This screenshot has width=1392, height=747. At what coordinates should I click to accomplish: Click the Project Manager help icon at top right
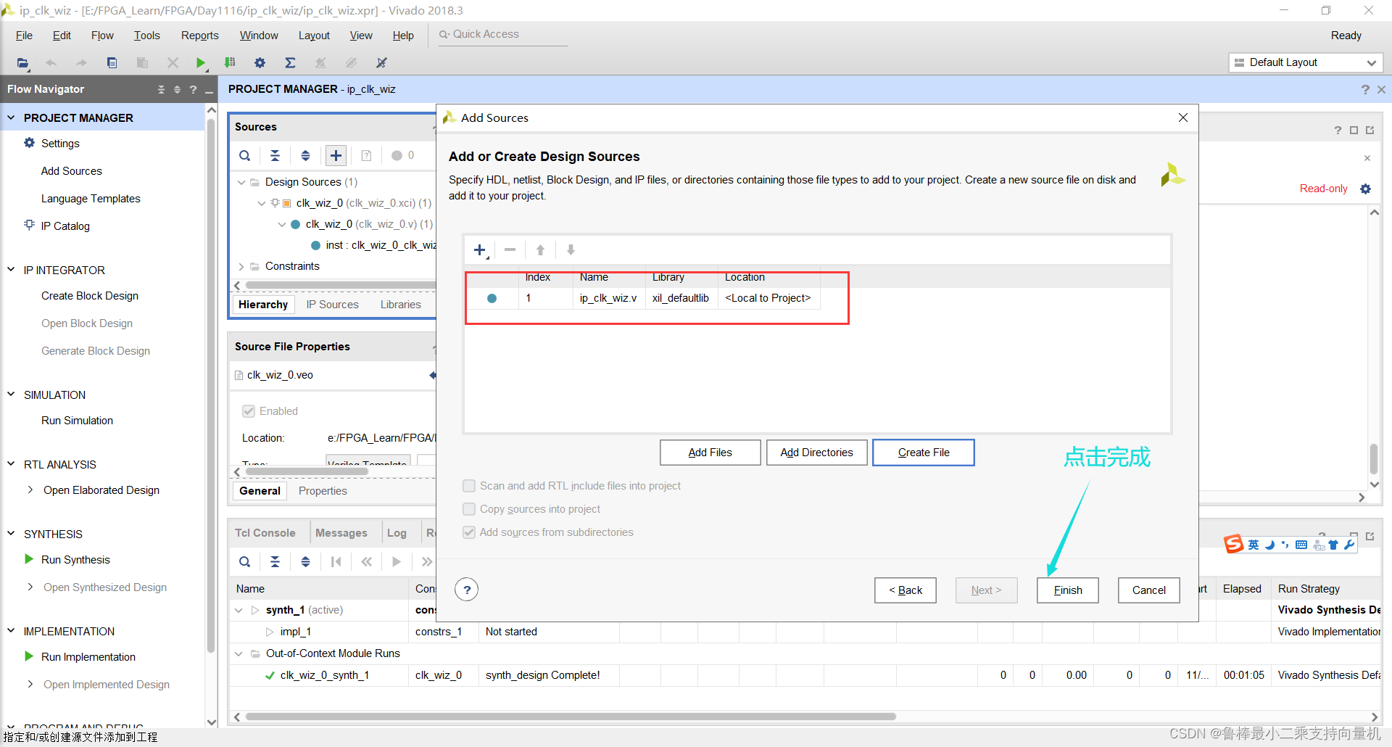tap(1365, 89)
